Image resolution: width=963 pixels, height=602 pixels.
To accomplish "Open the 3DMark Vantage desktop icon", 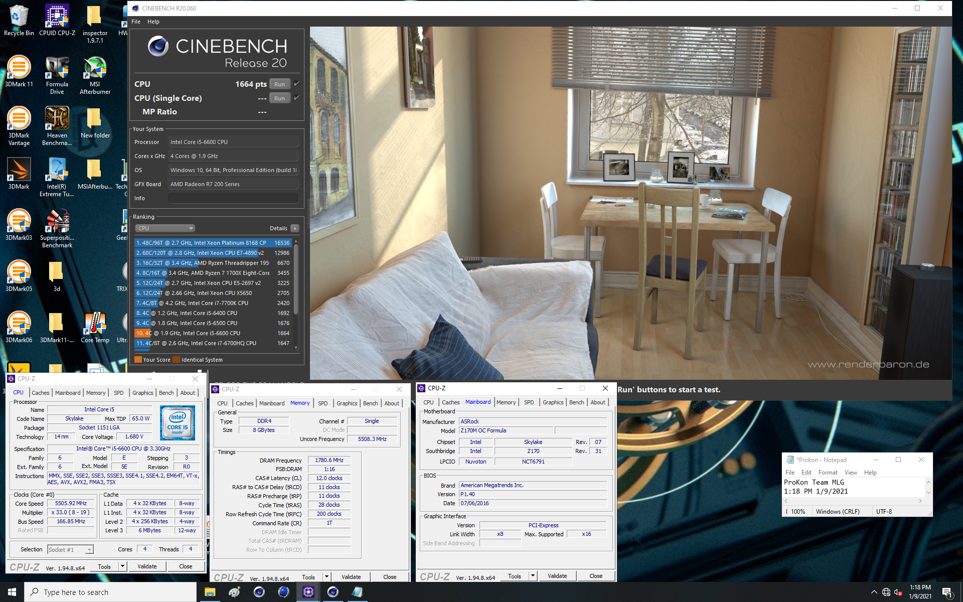I will click(x=19, y=126).
